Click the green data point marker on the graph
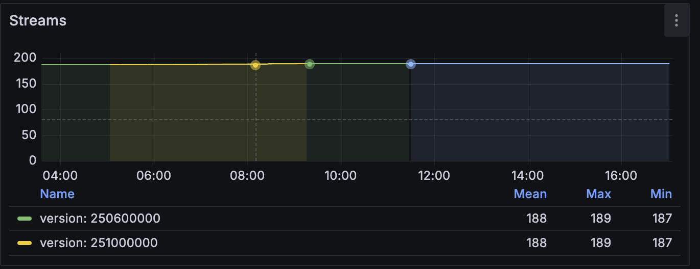This screenshot has height=269, width=700. tap(309, 64)
